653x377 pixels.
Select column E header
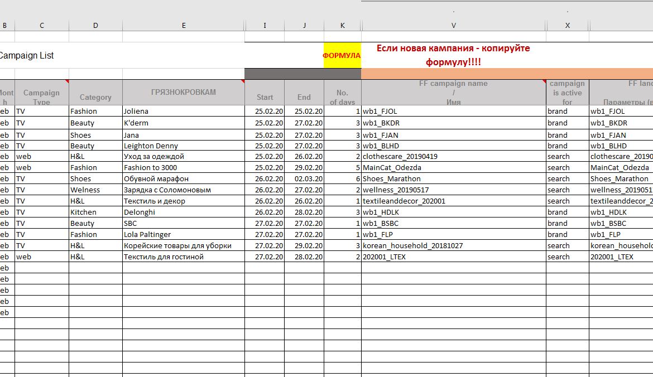[x=184, y=26]
